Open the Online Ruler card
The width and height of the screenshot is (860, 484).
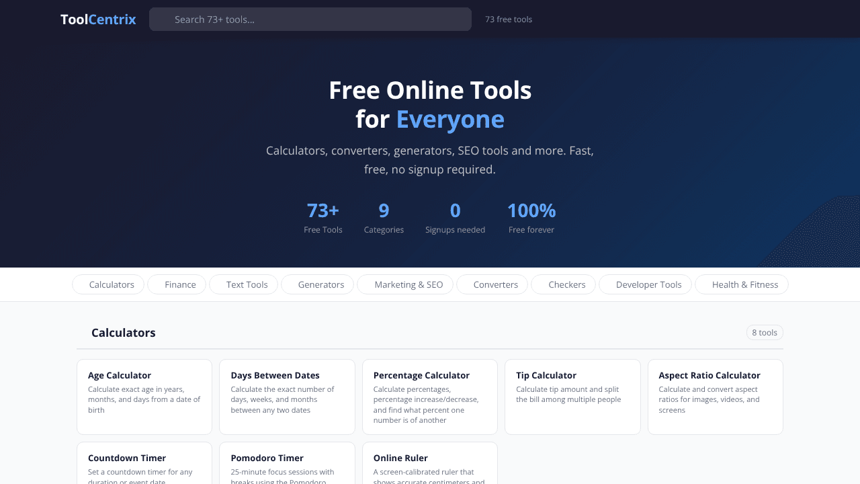click(x=430, y=463)
